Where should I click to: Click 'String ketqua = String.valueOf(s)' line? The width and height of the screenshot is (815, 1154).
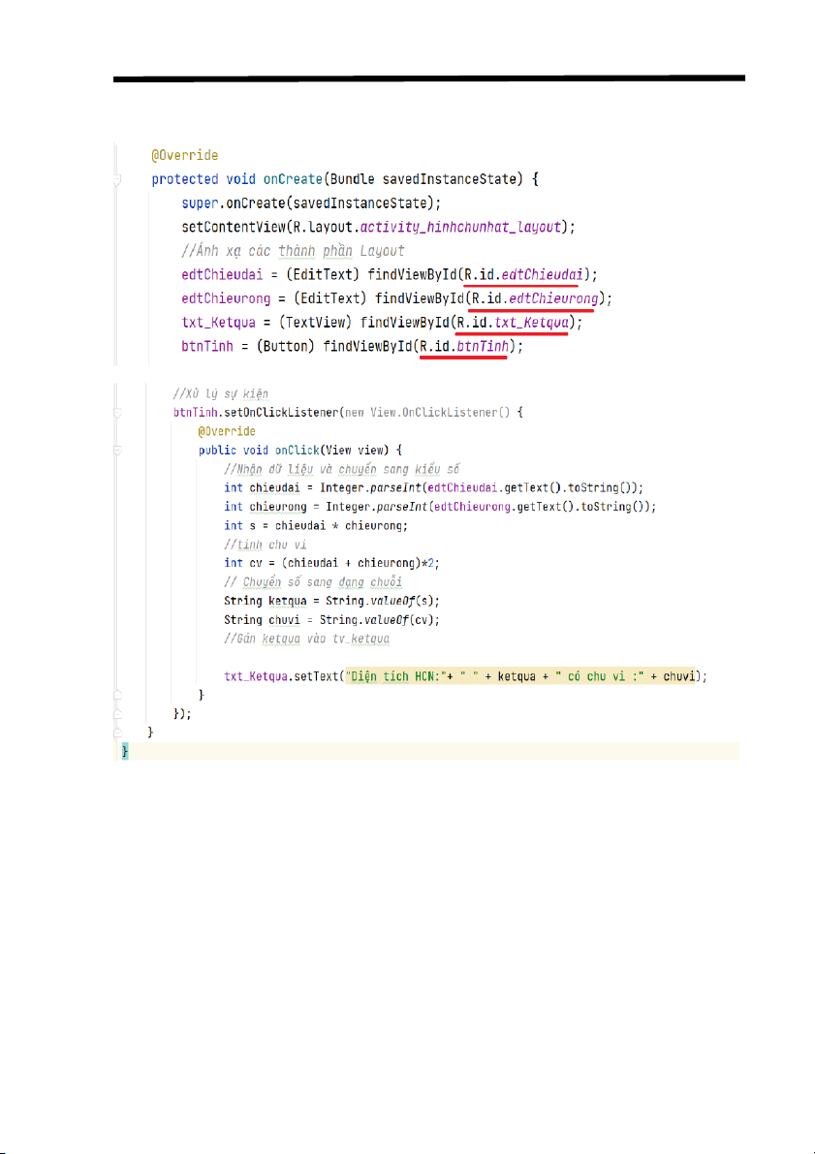332,602
